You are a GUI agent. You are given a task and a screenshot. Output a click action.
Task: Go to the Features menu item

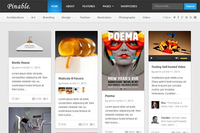tap(89, 6)
